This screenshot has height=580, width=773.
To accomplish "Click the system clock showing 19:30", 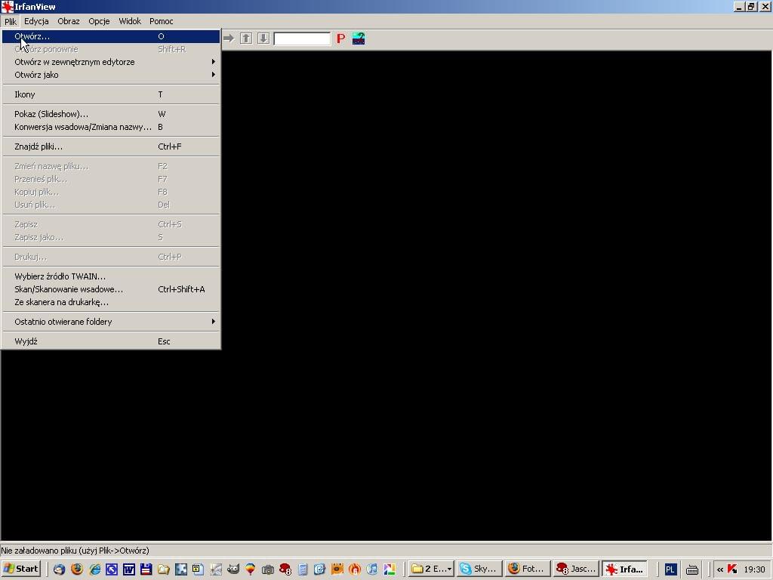I will tap(754, 569).
